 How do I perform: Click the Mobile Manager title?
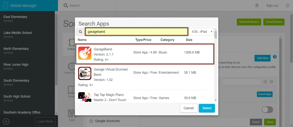pos(23,6)
